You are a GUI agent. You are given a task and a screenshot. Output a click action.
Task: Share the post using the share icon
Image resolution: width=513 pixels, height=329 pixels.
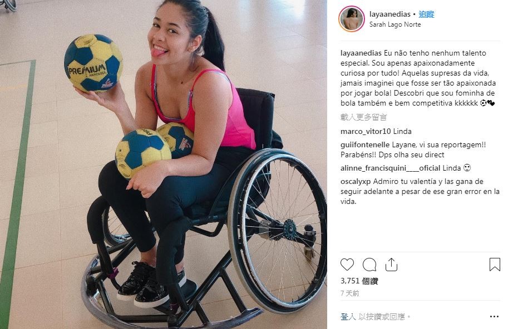click(x=391, y=265)
